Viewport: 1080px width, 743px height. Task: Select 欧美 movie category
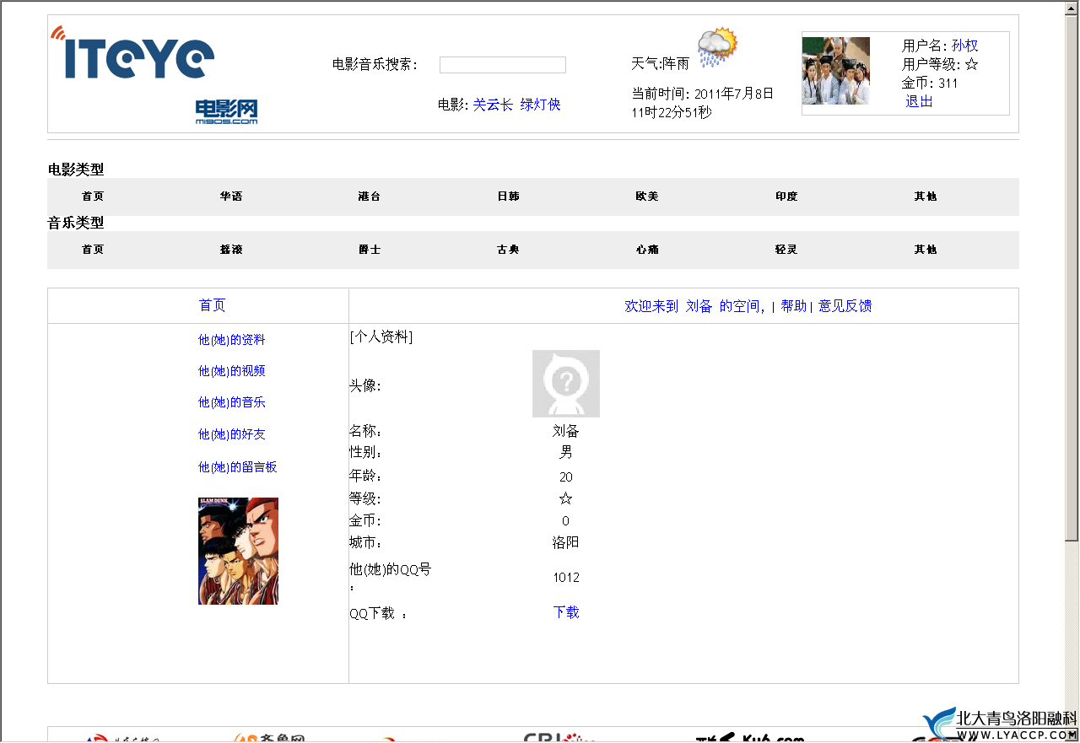click(x=647, y=197)
